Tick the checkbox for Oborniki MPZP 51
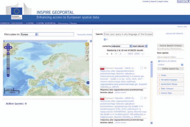Viewport: 190px width, 127px height. [142, 98]
